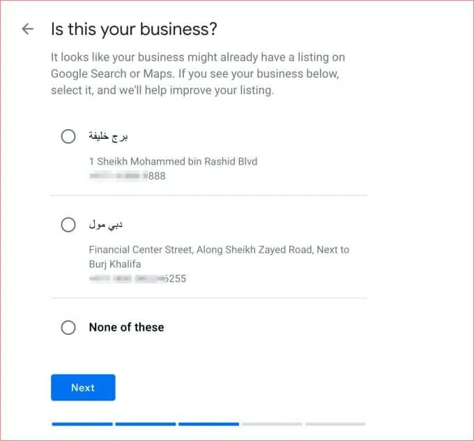Click the 'None of these' label text

click(126, 327)
